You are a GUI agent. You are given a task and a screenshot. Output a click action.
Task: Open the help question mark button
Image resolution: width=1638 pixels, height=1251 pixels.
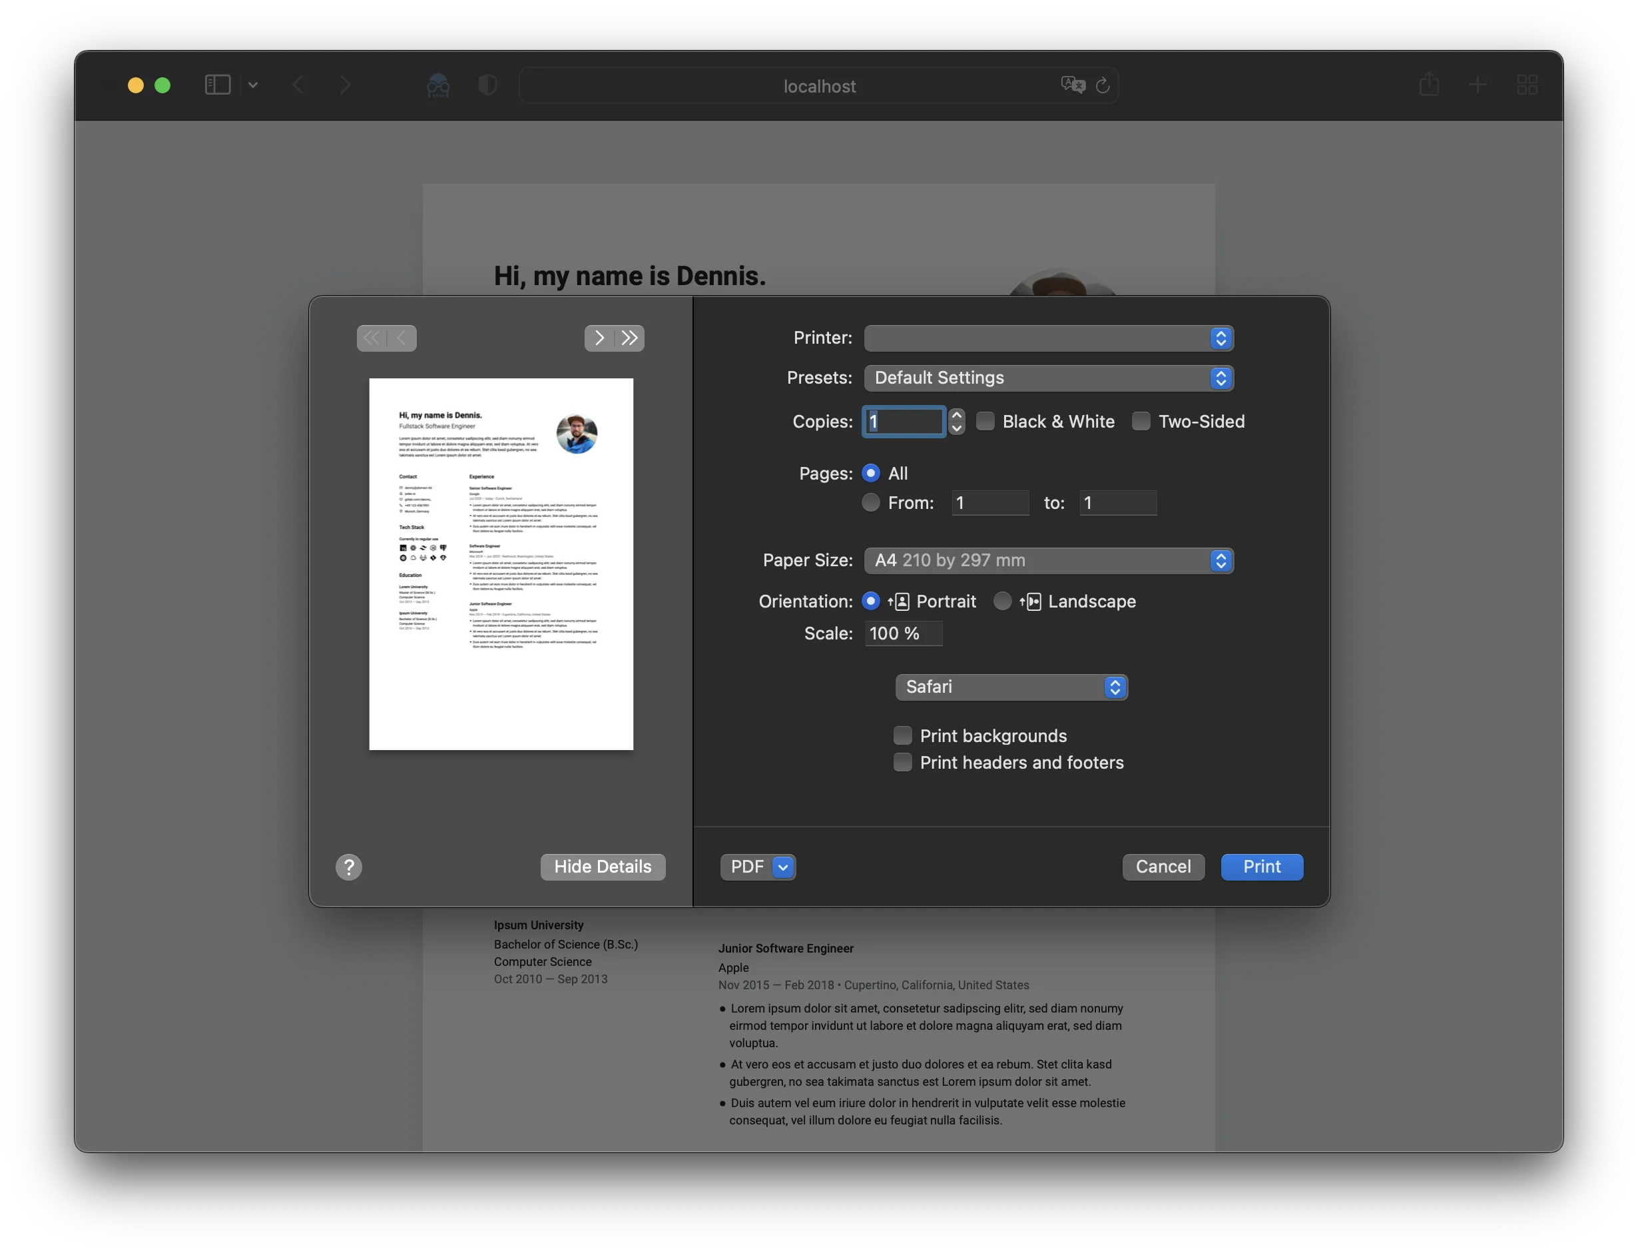348,867
